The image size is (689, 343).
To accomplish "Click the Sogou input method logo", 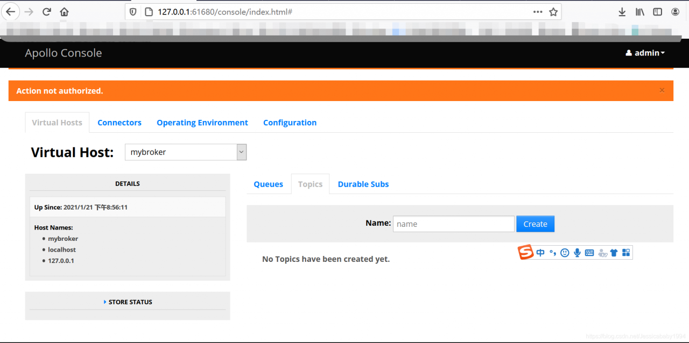I will [x=526, y=252].
